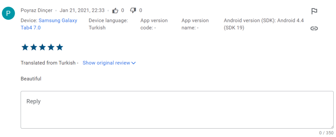
Task: Click the thumbs up icon
Action: (x=115, y=11)
